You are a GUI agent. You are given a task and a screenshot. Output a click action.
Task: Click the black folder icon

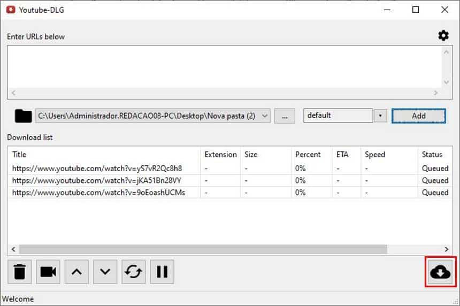(x=23, y=116)
